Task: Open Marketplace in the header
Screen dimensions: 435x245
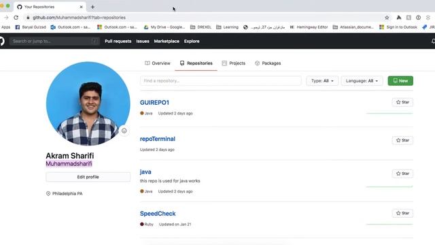Action: pos(167,41)
